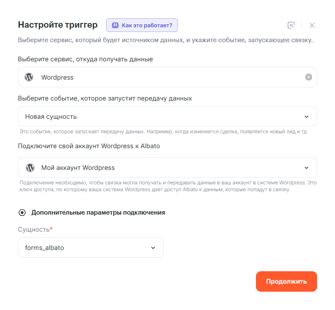
Task: Click the chevron arrow of the event selector
Action: point(307,117)
